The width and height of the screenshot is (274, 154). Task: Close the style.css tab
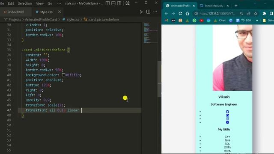tap(60, 12)
